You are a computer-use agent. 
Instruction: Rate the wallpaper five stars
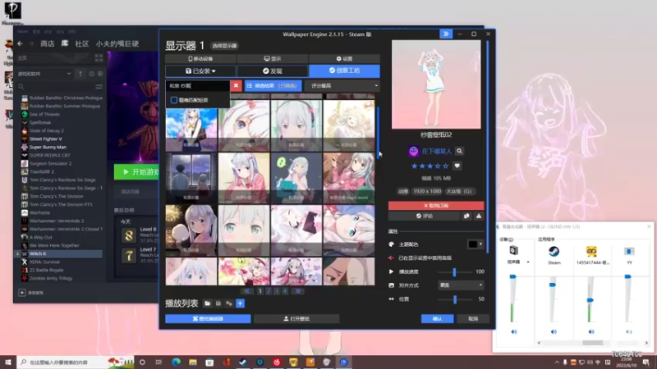[445, 166]
